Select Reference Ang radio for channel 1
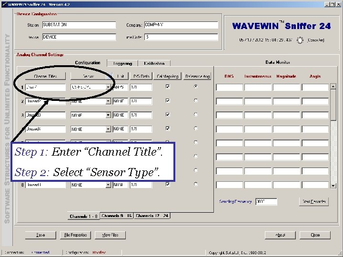This screenshot has height=257, width=343. [x=196, y=87]
